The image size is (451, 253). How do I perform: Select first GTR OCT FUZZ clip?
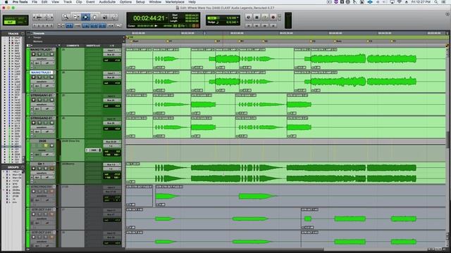140,196
